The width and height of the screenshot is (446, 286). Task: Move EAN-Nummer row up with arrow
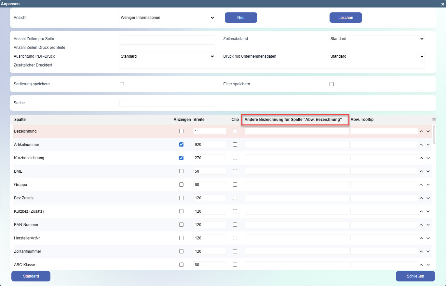click(x=421, y=225)
